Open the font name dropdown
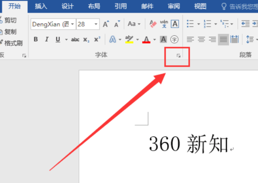The image size is (258, 183). [x=72, y=24]
